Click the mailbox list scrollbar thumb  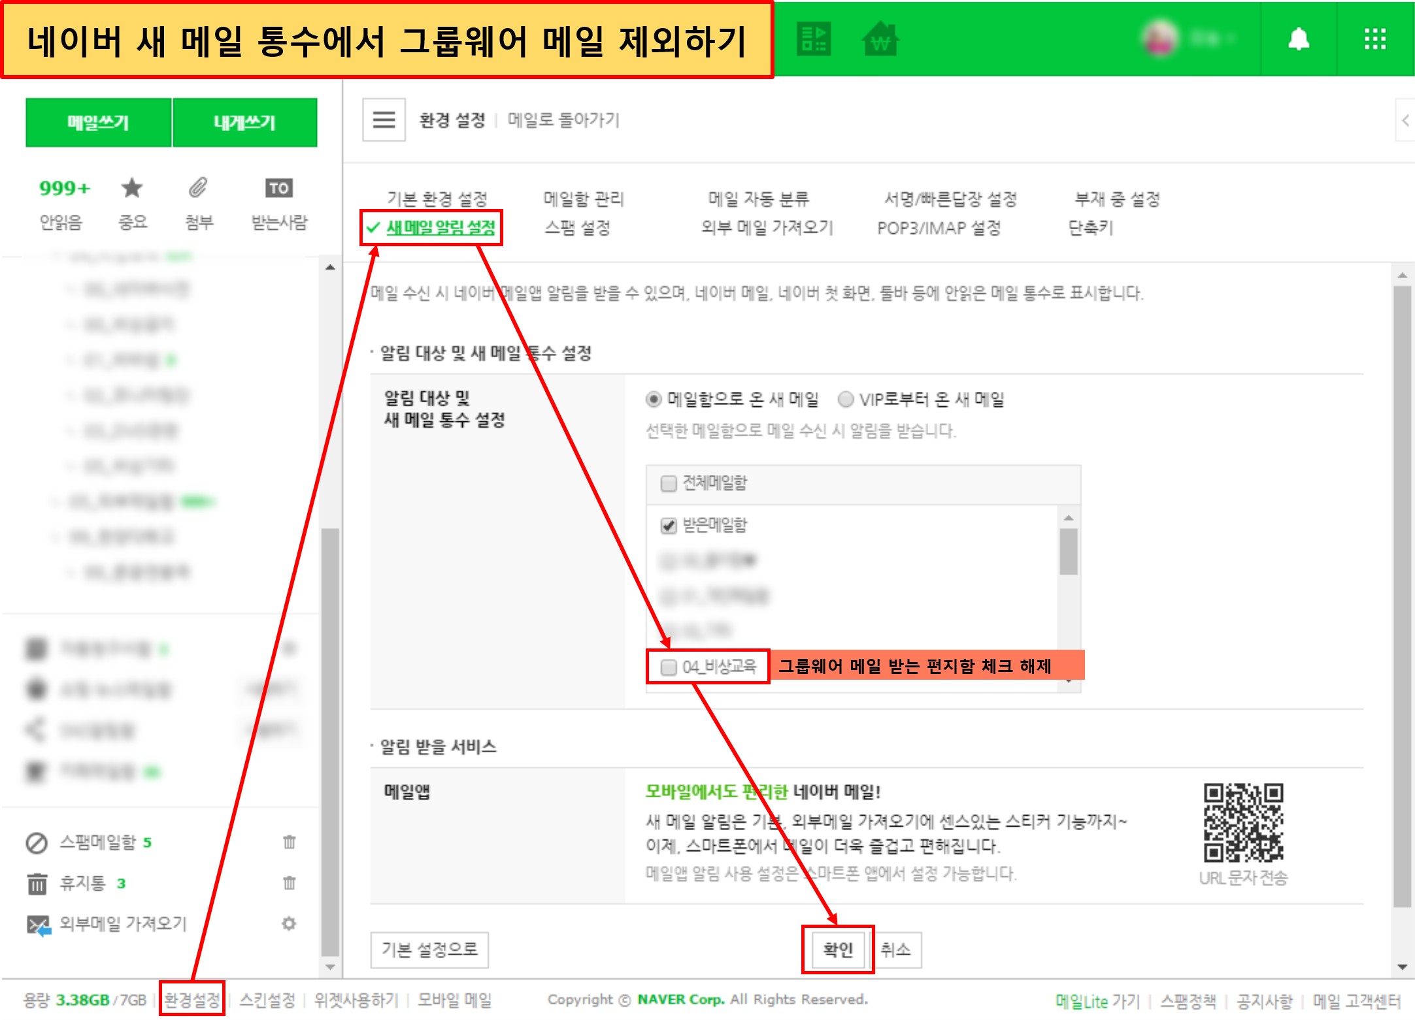(x=1068, y=552)
